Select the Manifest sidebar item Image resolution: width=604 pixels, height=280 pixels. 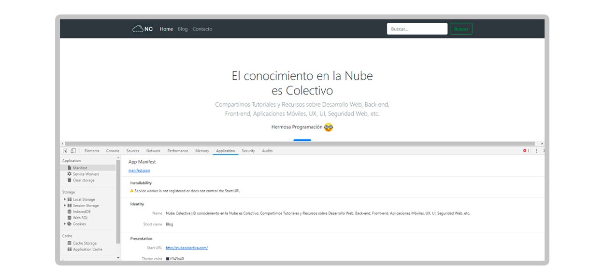point(88,168)
